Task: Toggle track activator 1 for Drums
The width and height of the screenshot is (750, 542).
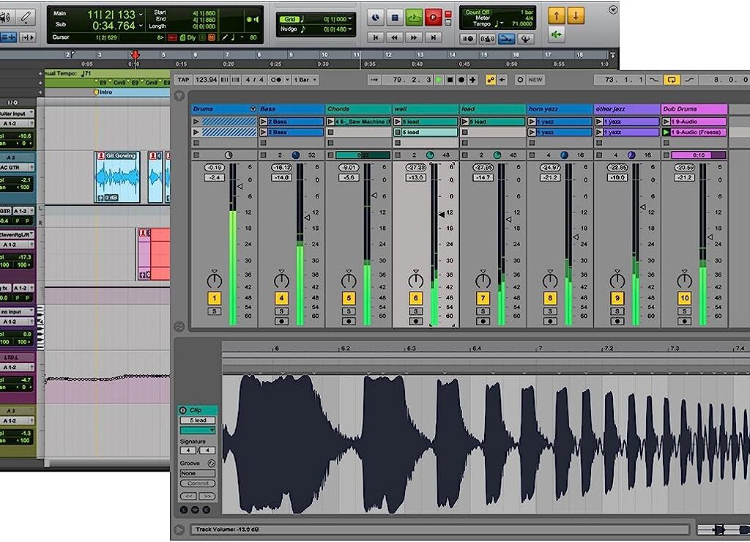Action: coord(215,298)
